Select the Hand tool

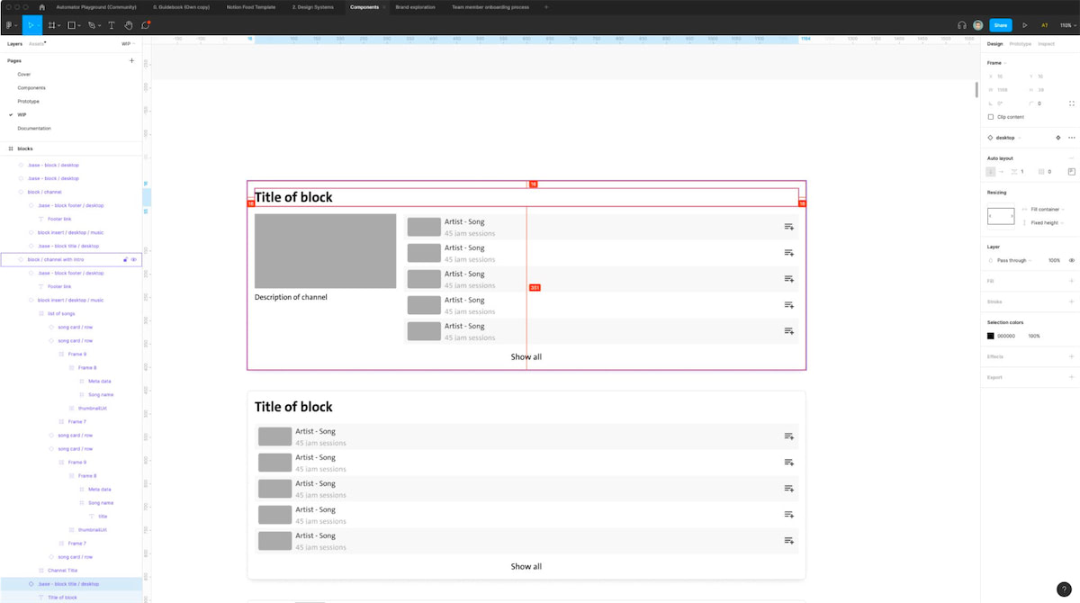[x=129, y=25]
